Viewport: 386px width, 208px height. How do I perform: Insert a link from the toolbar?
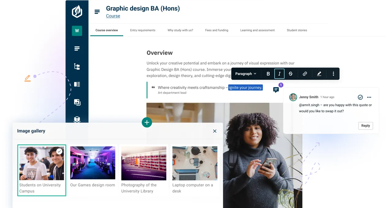(x=305, y=74)
